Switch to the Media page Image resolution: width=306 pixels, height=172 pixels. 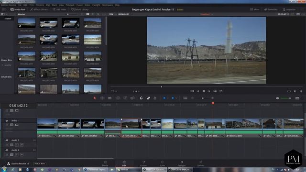tap(105, 163)
